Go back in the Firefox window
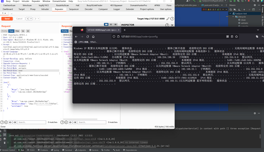This screenshot has width=264, height=152. (x=76, y=37)
